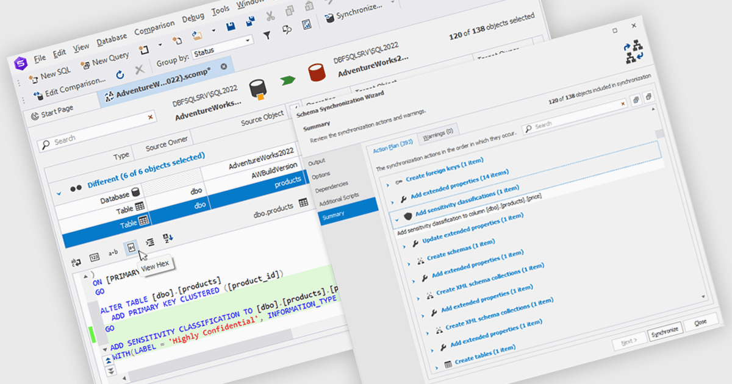Click the Cut scissors icon
Image resolution: width=732 pixels, height=384 pixels.
pos(269,16)
